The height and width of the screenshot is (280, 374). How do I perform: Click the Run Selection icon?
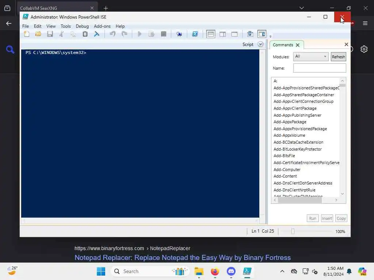[152, 34]
